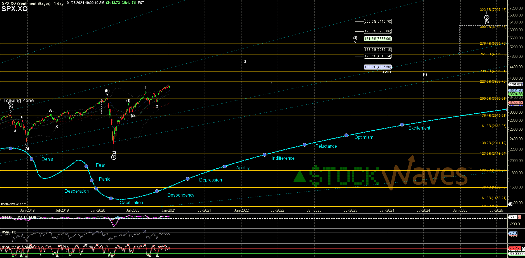
Task: Click the green 3504.88 price tag
Action: (515, 94)
